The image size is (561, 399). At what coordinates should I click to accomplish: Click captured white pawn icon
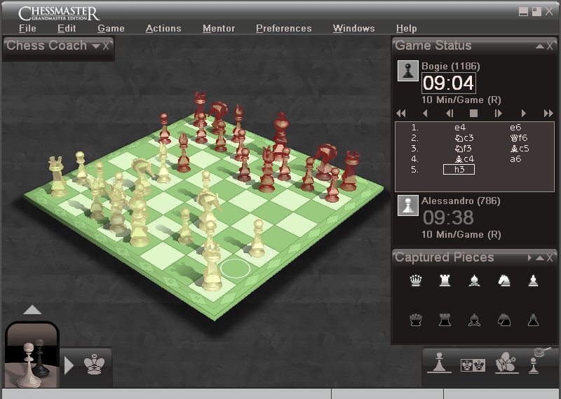[x=533, y=280]
